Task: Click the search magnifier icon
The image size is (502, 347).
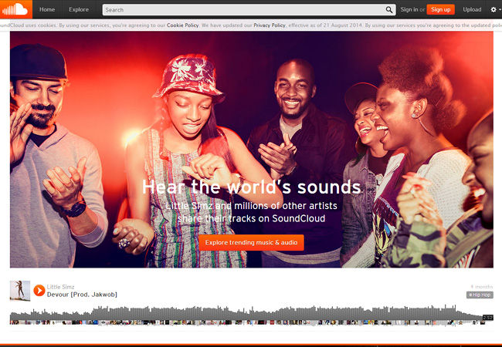Action: tap(389, 10)
